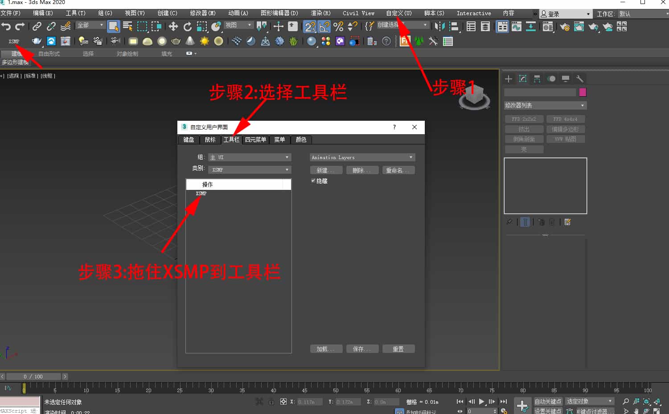Open the Render Setup teapot gear icon
Image resolution: width=669 pixels, height=414 pixels.
(565, 27)
